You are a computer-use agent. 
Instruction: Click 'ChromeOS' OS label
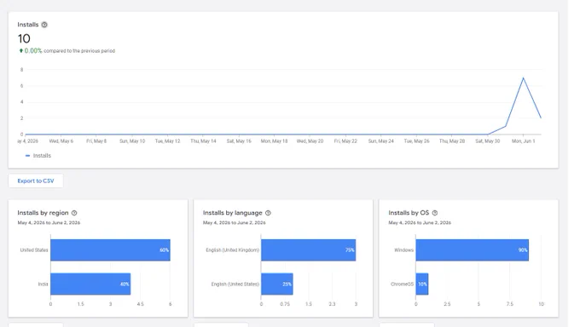402,284
